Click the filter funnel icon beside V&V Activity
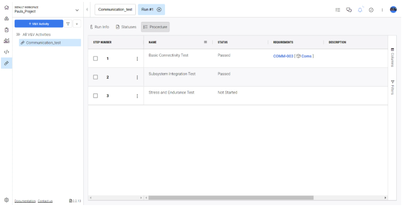 (x=68, y=23)
